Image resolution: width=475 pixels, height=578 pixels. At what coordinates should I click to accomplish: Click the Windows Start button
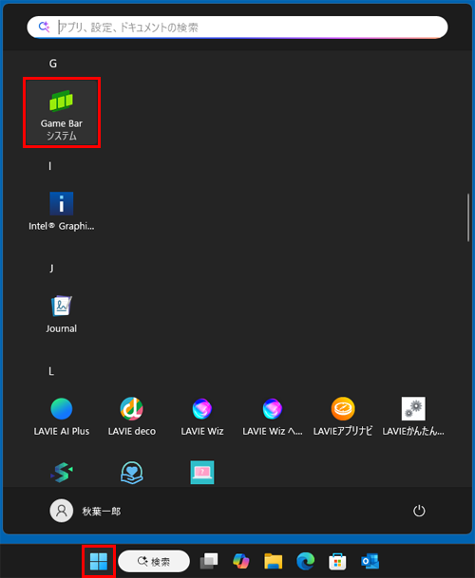(x=99, y=562)
